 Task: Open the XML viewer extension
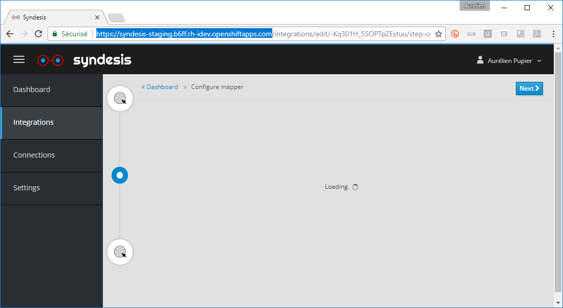[x=471, y=34]
